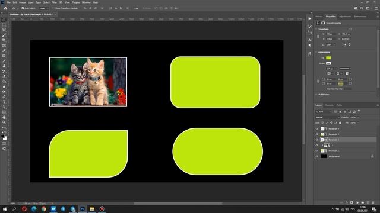Open the Kind filter dropdown
The width and height of the screenshot is (380, 213).
coord(324,112)
